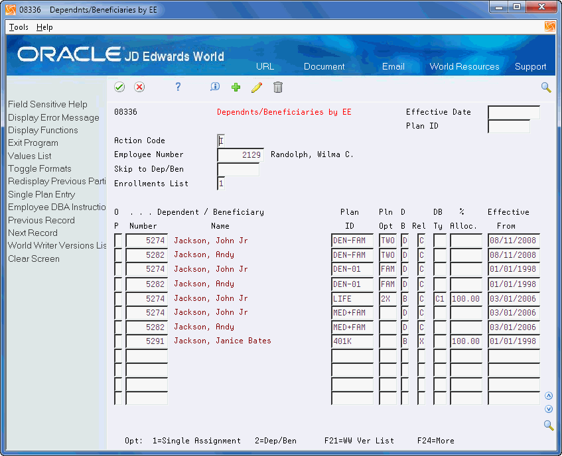
Task: Select Single Plan Entry
Action: [42, 194]
